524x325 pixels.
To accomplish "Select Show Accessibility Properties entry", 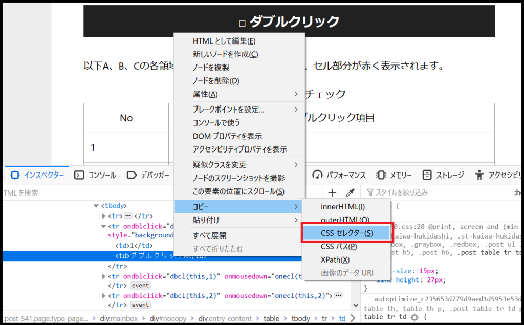I will (239, 149).
